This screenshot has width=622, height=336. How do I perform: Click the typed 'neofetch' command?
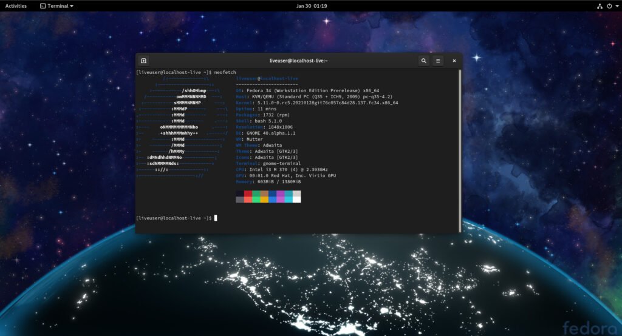(225, 73)
